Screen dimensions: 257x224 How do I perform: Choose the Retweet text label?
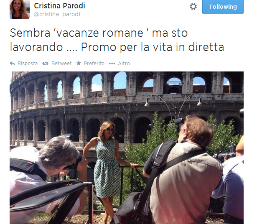tap(61, 64)
